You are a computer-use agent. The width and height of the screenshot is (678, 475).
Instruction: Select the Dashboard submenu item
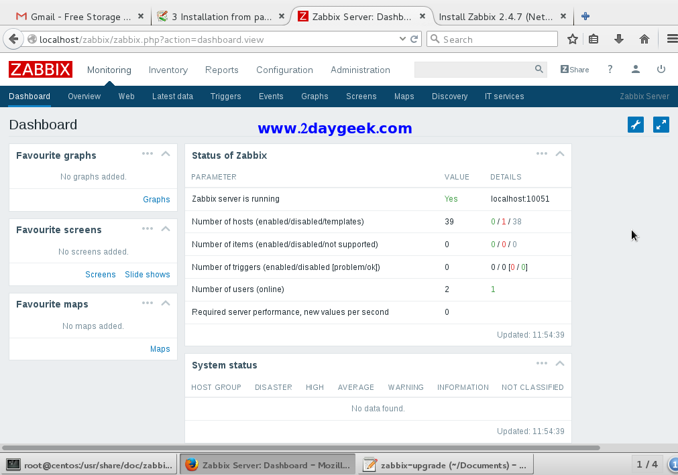30,96
